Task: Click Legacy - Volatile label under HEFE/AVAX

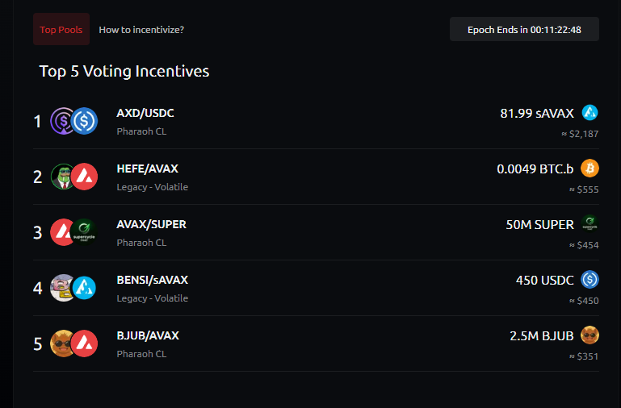Action: [x=153, y=187]
